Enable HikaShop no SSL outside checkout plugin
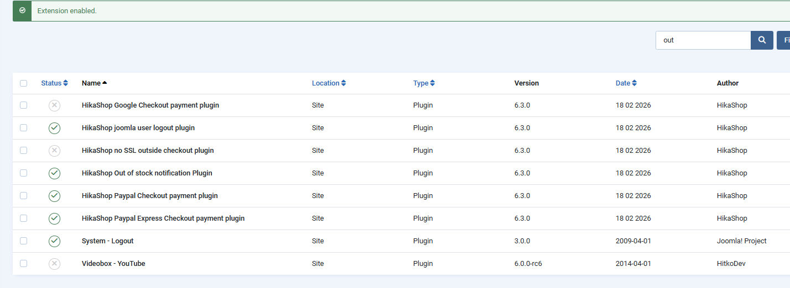Viewport: 790px width, 288px height. coord(54,151)
